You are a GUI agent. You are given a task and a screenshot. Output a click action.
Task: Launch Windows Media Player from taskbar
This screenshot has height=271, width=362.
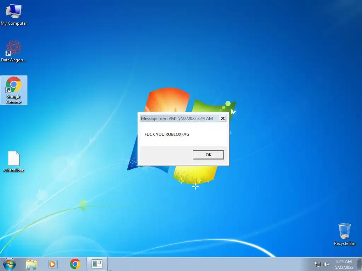coord(53,264)
